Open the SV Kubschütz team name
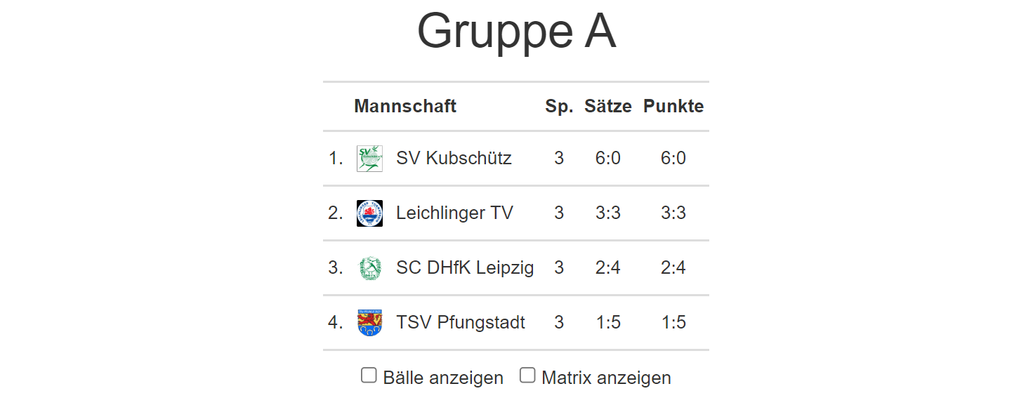Viewport: 1033px width, 398px height. click(454, 158)
